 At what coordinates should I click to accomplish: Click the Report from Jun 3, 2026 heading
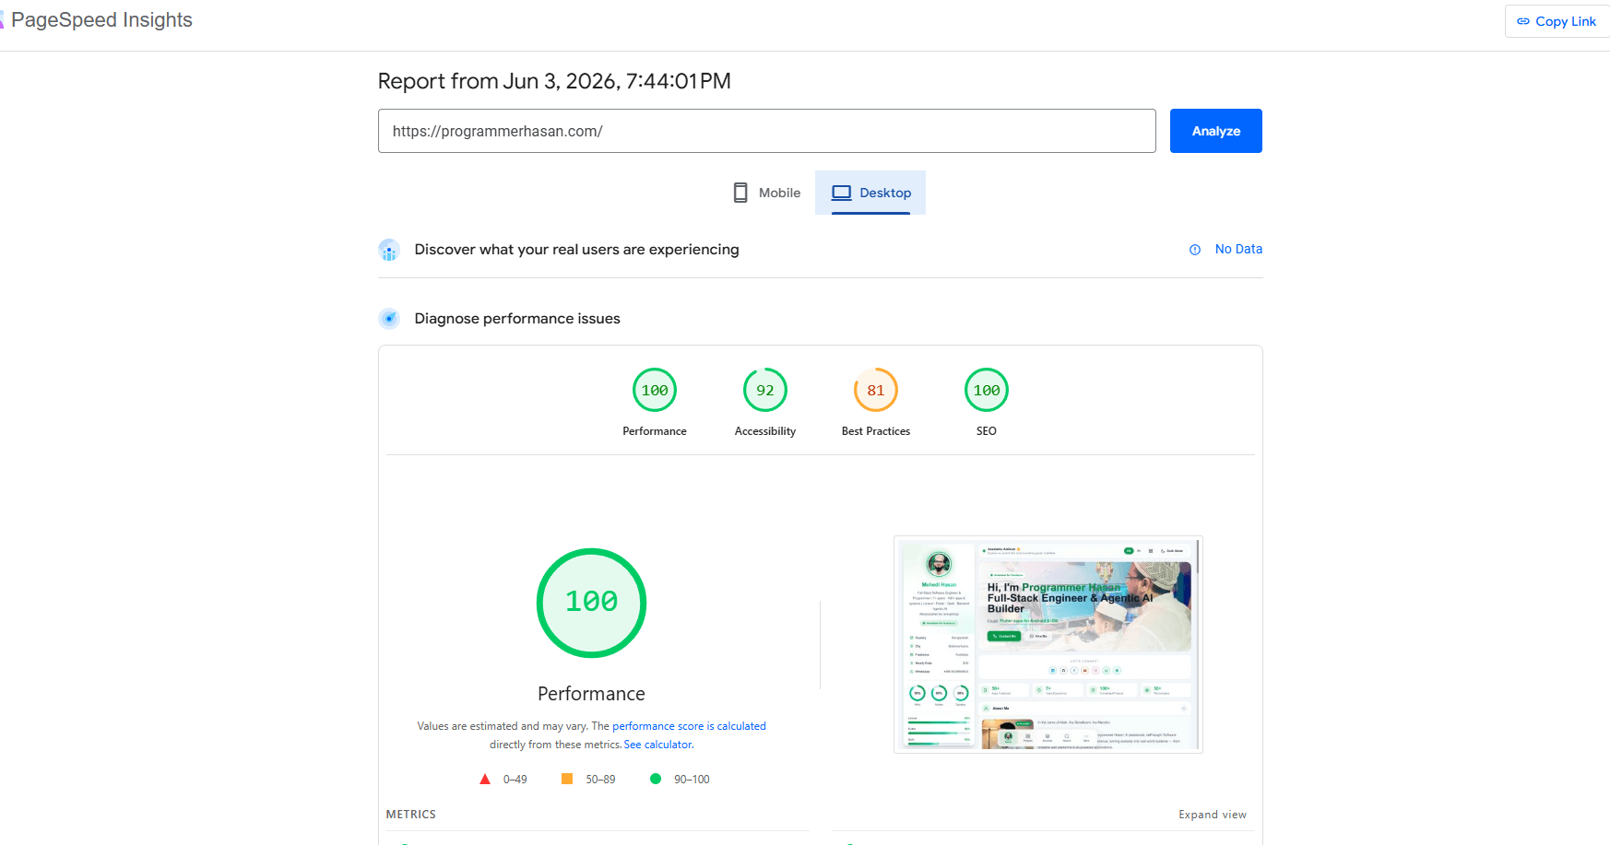point(554,81)
